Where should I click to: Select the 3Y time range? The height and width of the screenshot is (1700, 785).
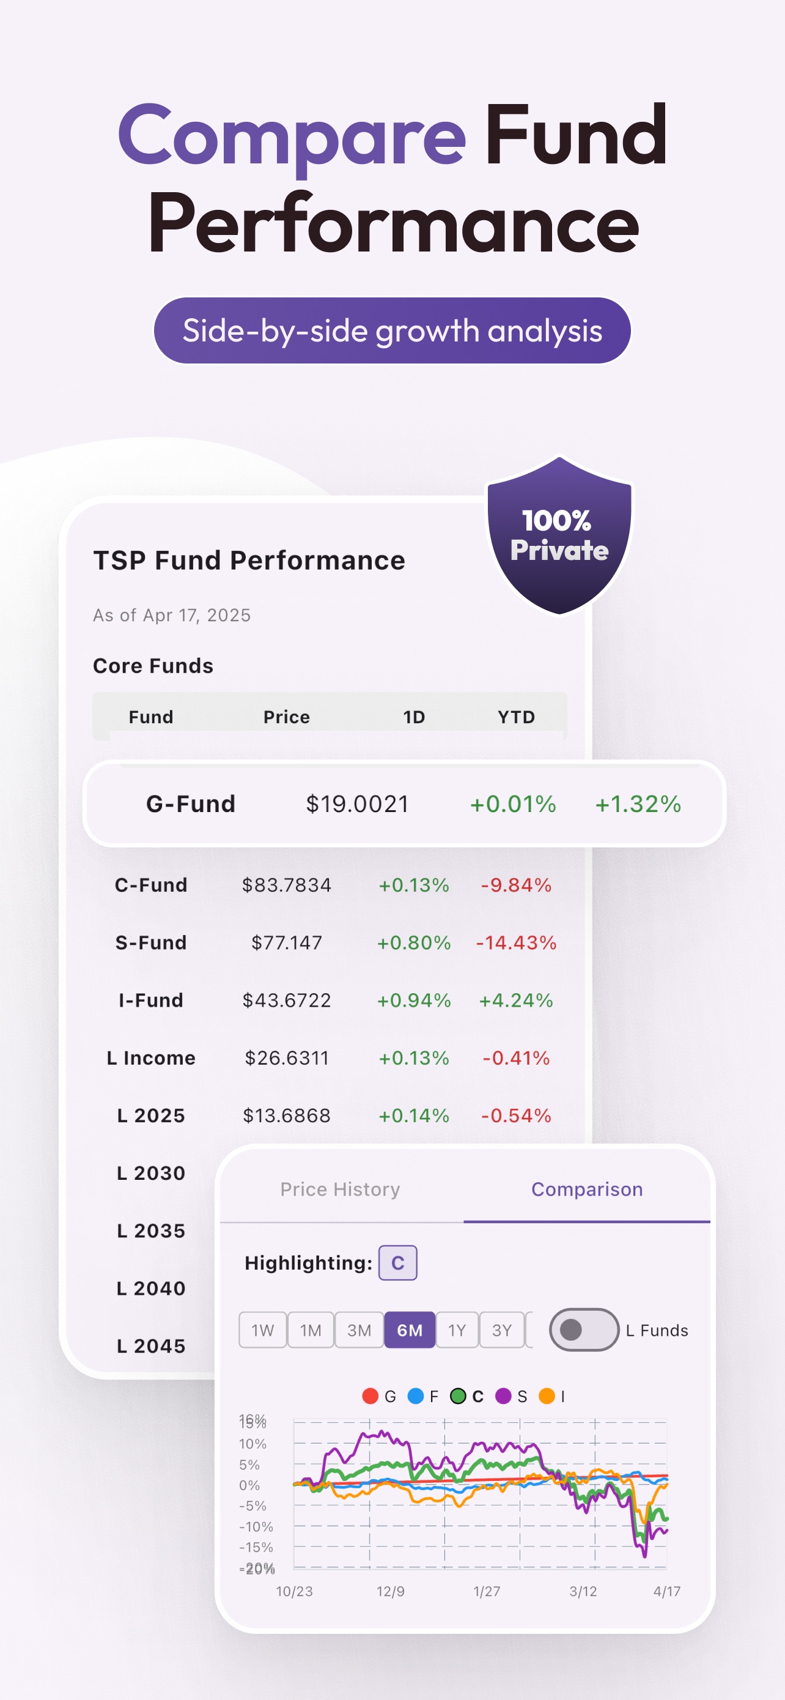point(501,1330)
